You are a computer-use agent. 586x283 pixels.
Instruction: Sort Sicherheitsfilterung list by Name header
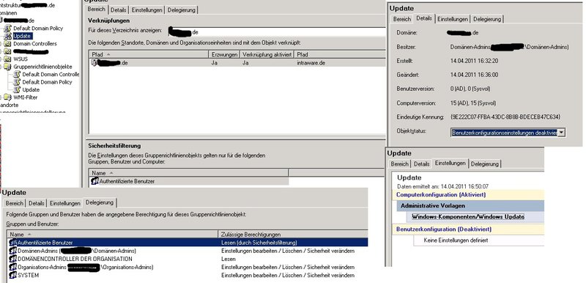click(x=189, y=173)
